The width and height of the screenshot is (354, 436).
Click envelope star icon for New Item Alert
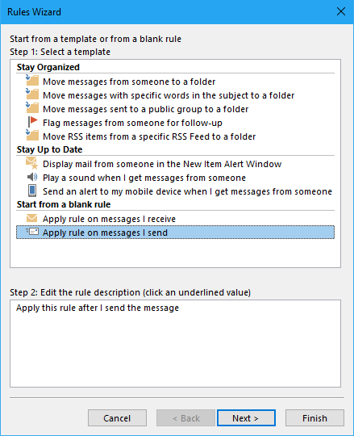(x=32, y=163)
